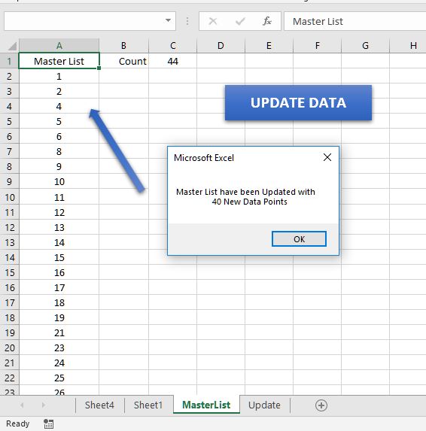Click the Select All corner triangle
This screenshot has width=426, height=431.
pos(12,46)
